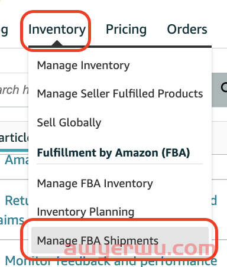Open Monitor feedback and performance link
227x267 pixels.
(x=111, y=261)
